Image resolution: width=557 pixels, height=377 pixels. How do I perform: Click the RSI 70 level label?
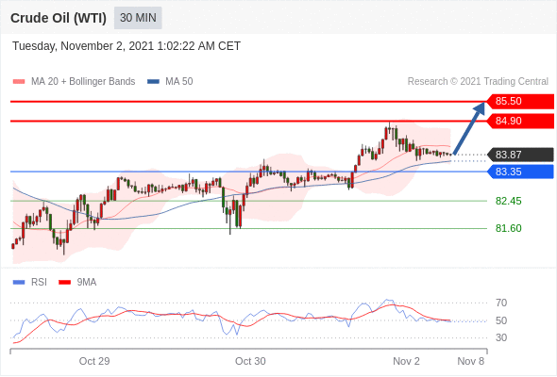[x=501, y=303]
